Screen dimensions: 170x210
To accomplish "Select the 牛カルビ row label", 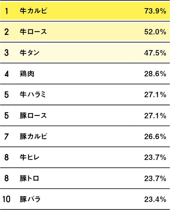I will click(x=33, y=11).
